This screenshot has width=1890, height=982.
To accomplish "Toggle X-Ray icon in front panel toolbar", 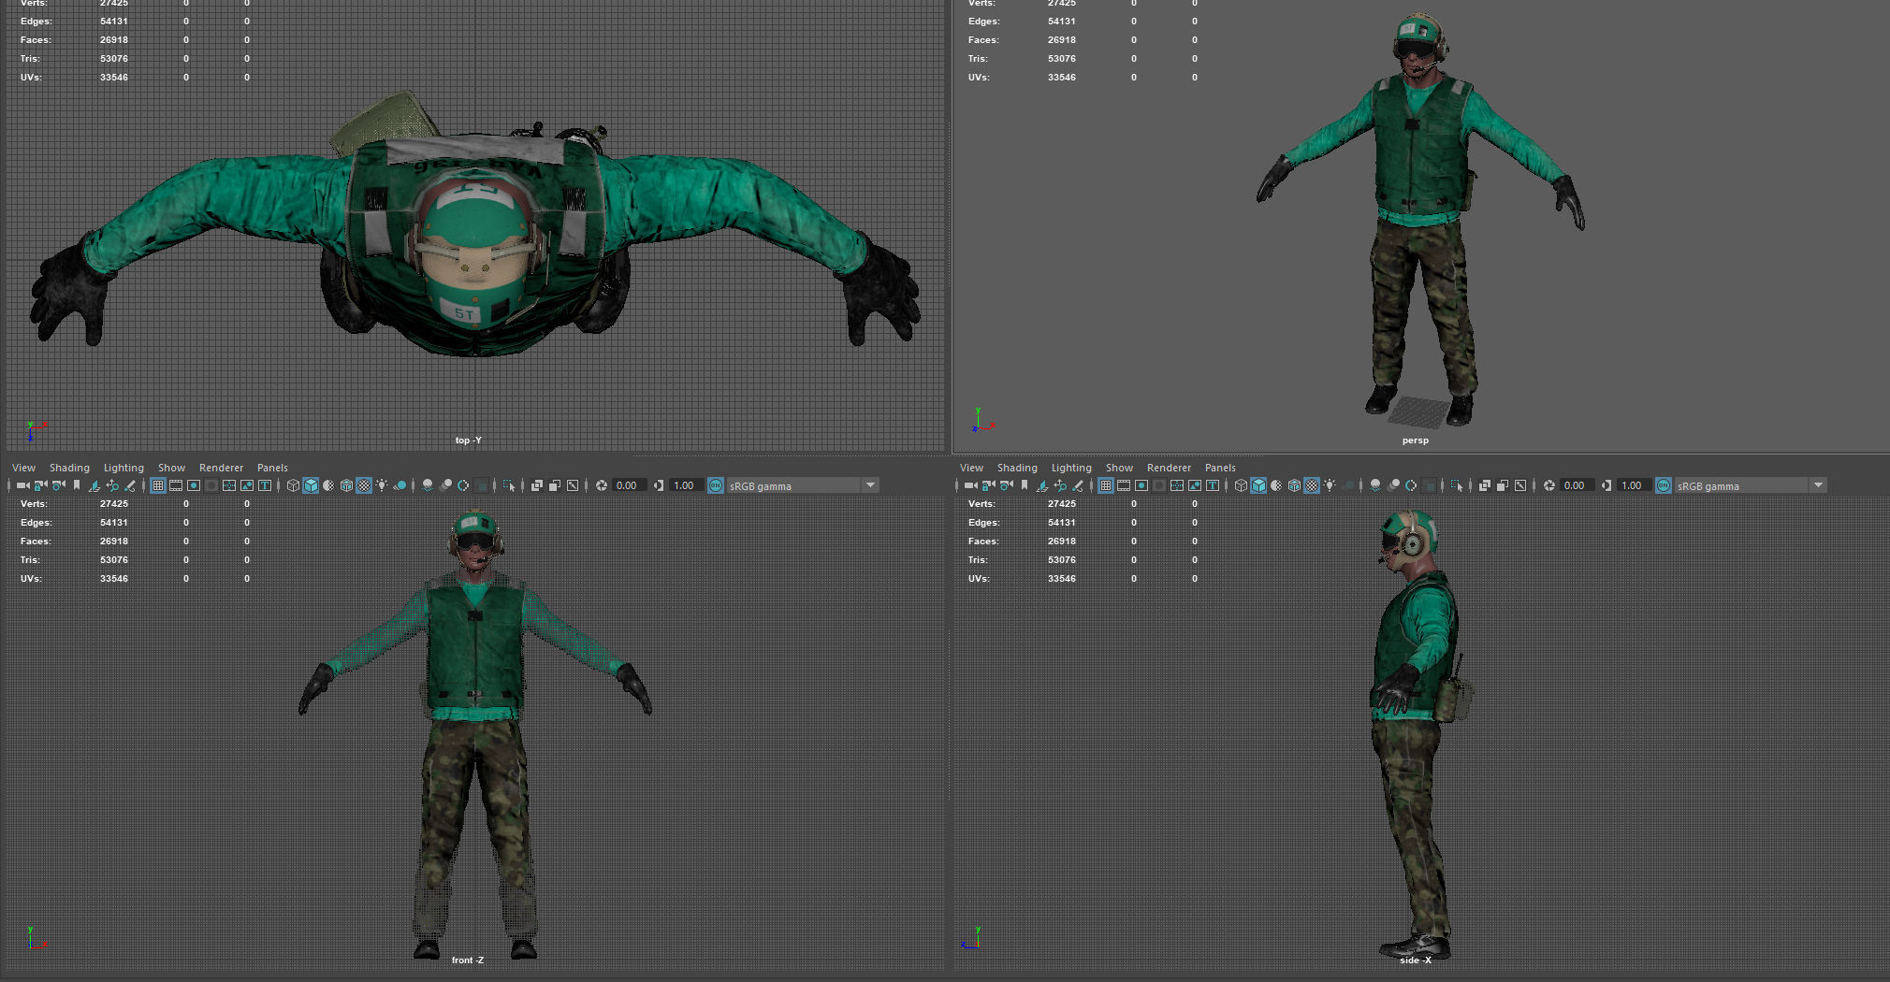I will coord(537,485).
